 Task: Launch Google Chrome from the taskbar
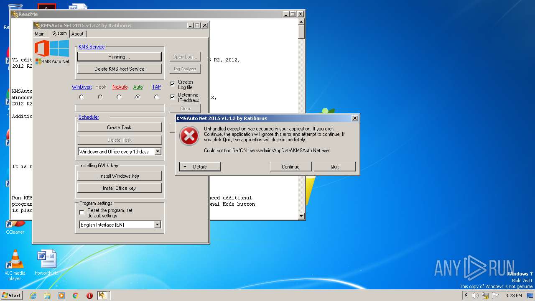point(76,296)
